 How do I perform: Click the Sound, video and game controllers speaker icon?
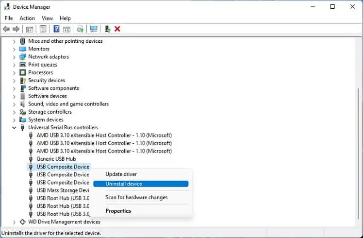coord(22,104)
